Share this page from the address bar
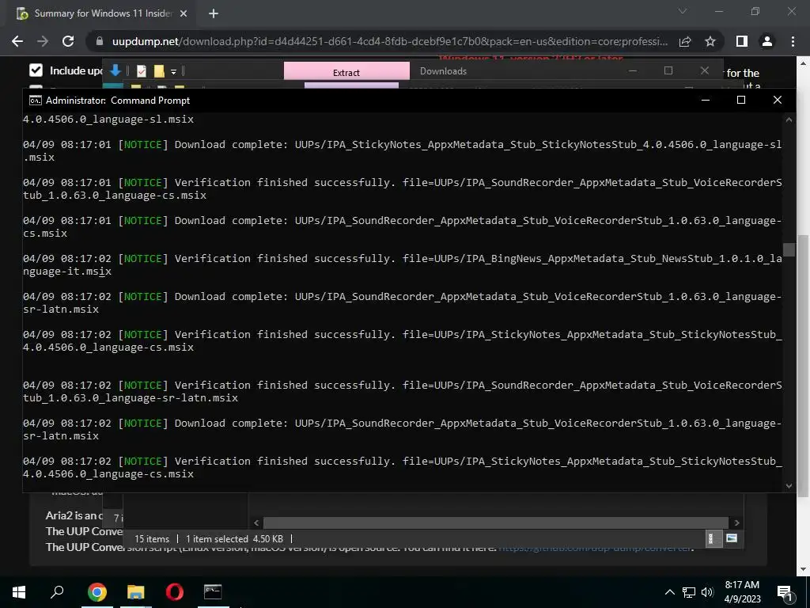This screenshot has height=608, width=810. [x=685, y=41]
